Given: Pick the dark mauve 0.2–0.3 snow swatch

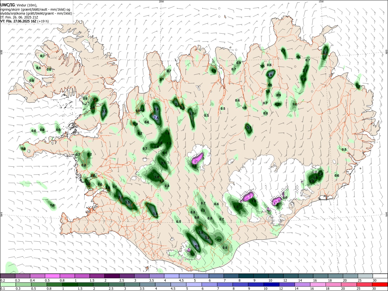Looking at the screenshot, I should click(8, 276).
